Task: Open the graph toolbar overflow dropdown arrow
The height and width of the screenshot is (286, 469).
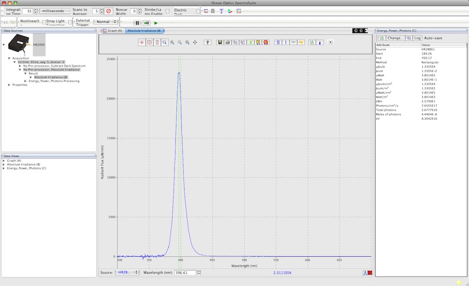Action: point(331,42)
